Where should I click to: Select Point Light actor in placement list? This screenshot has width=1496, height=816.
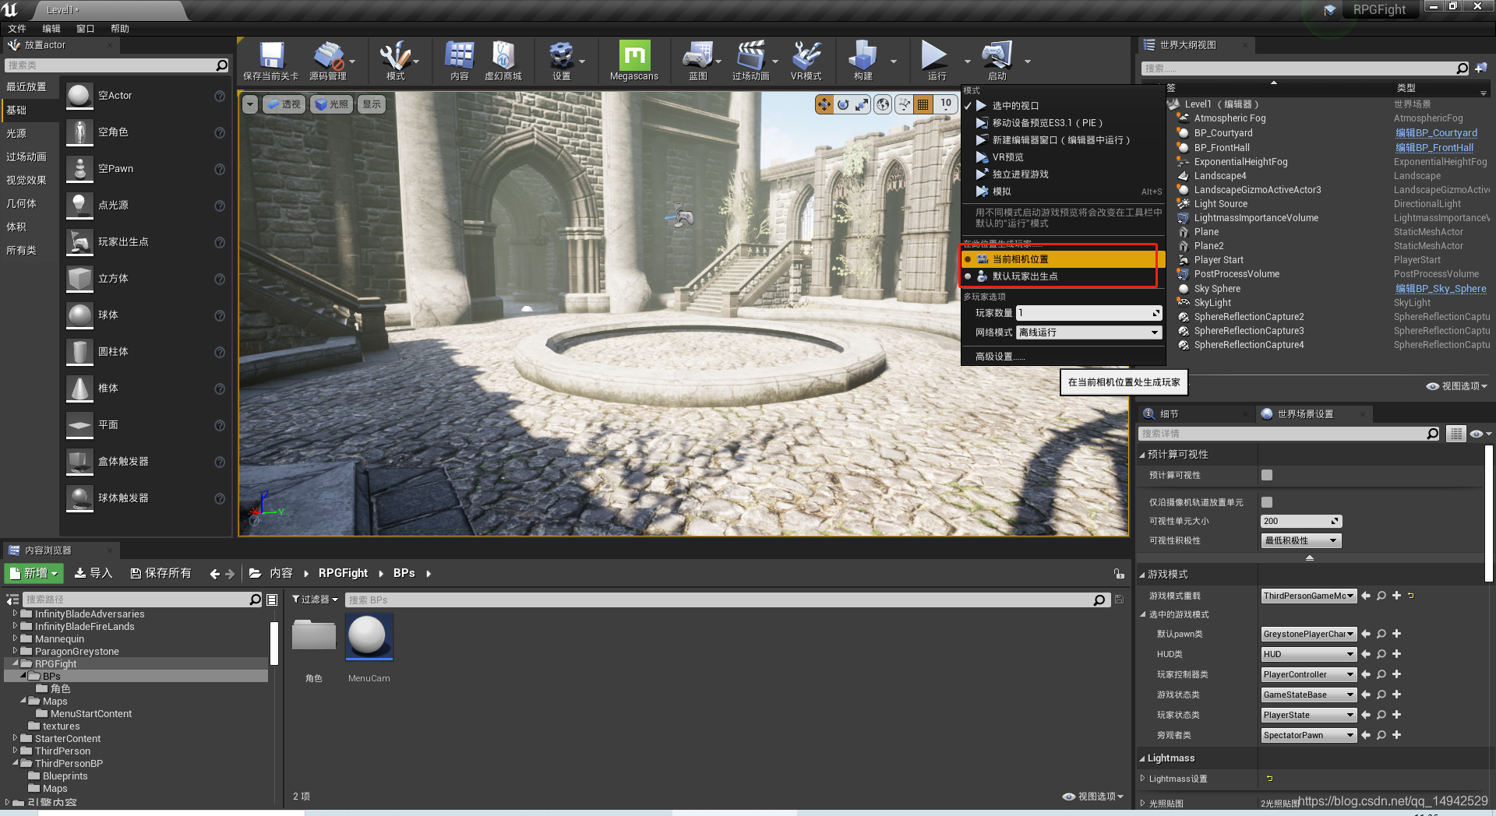point(144,205)
